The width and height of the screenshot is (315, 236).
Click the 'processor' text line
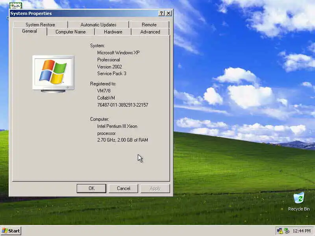pos(106,134)
